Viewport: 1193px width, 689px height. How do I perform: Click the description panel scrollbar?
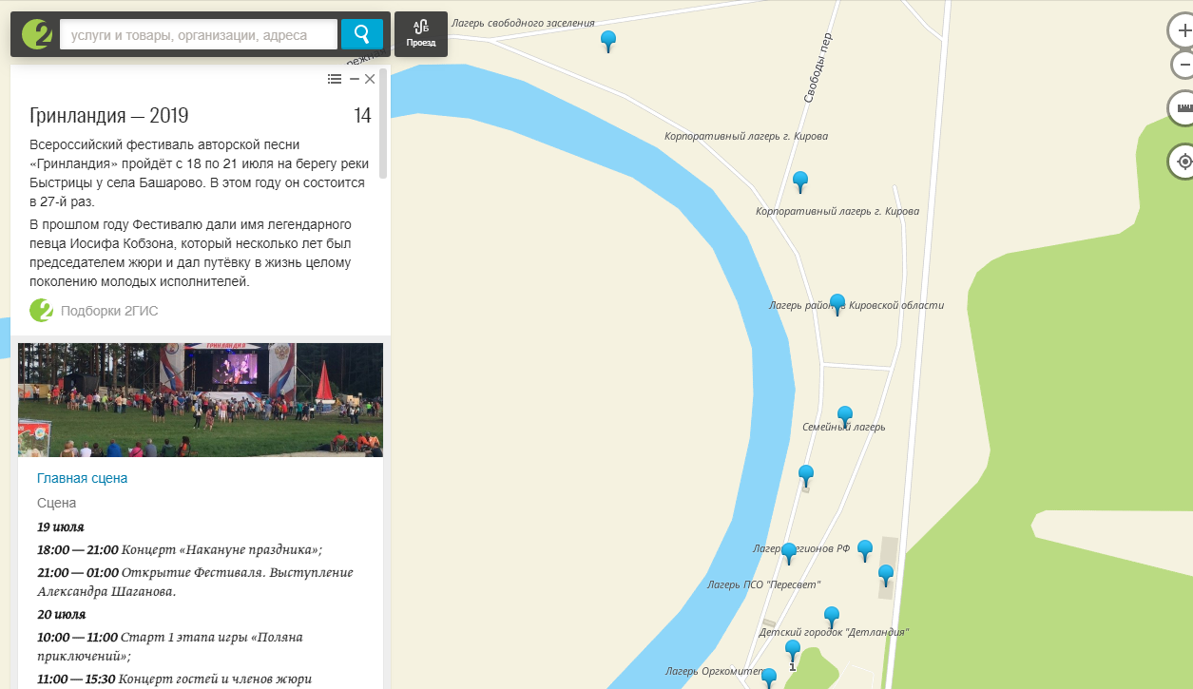coord(383,124)
